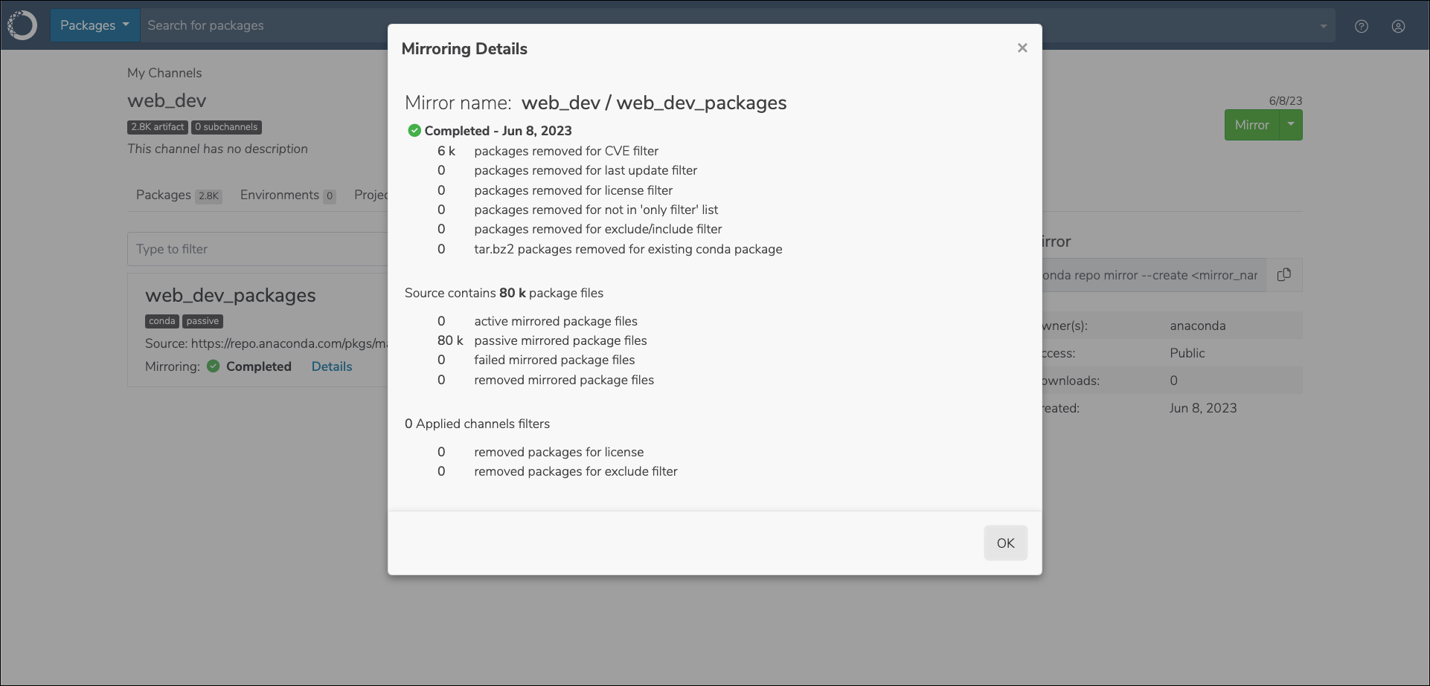Screen dimensions: 1430x686
Task: Click the Mirroring Completed status icon
Action: pos(214,366)
